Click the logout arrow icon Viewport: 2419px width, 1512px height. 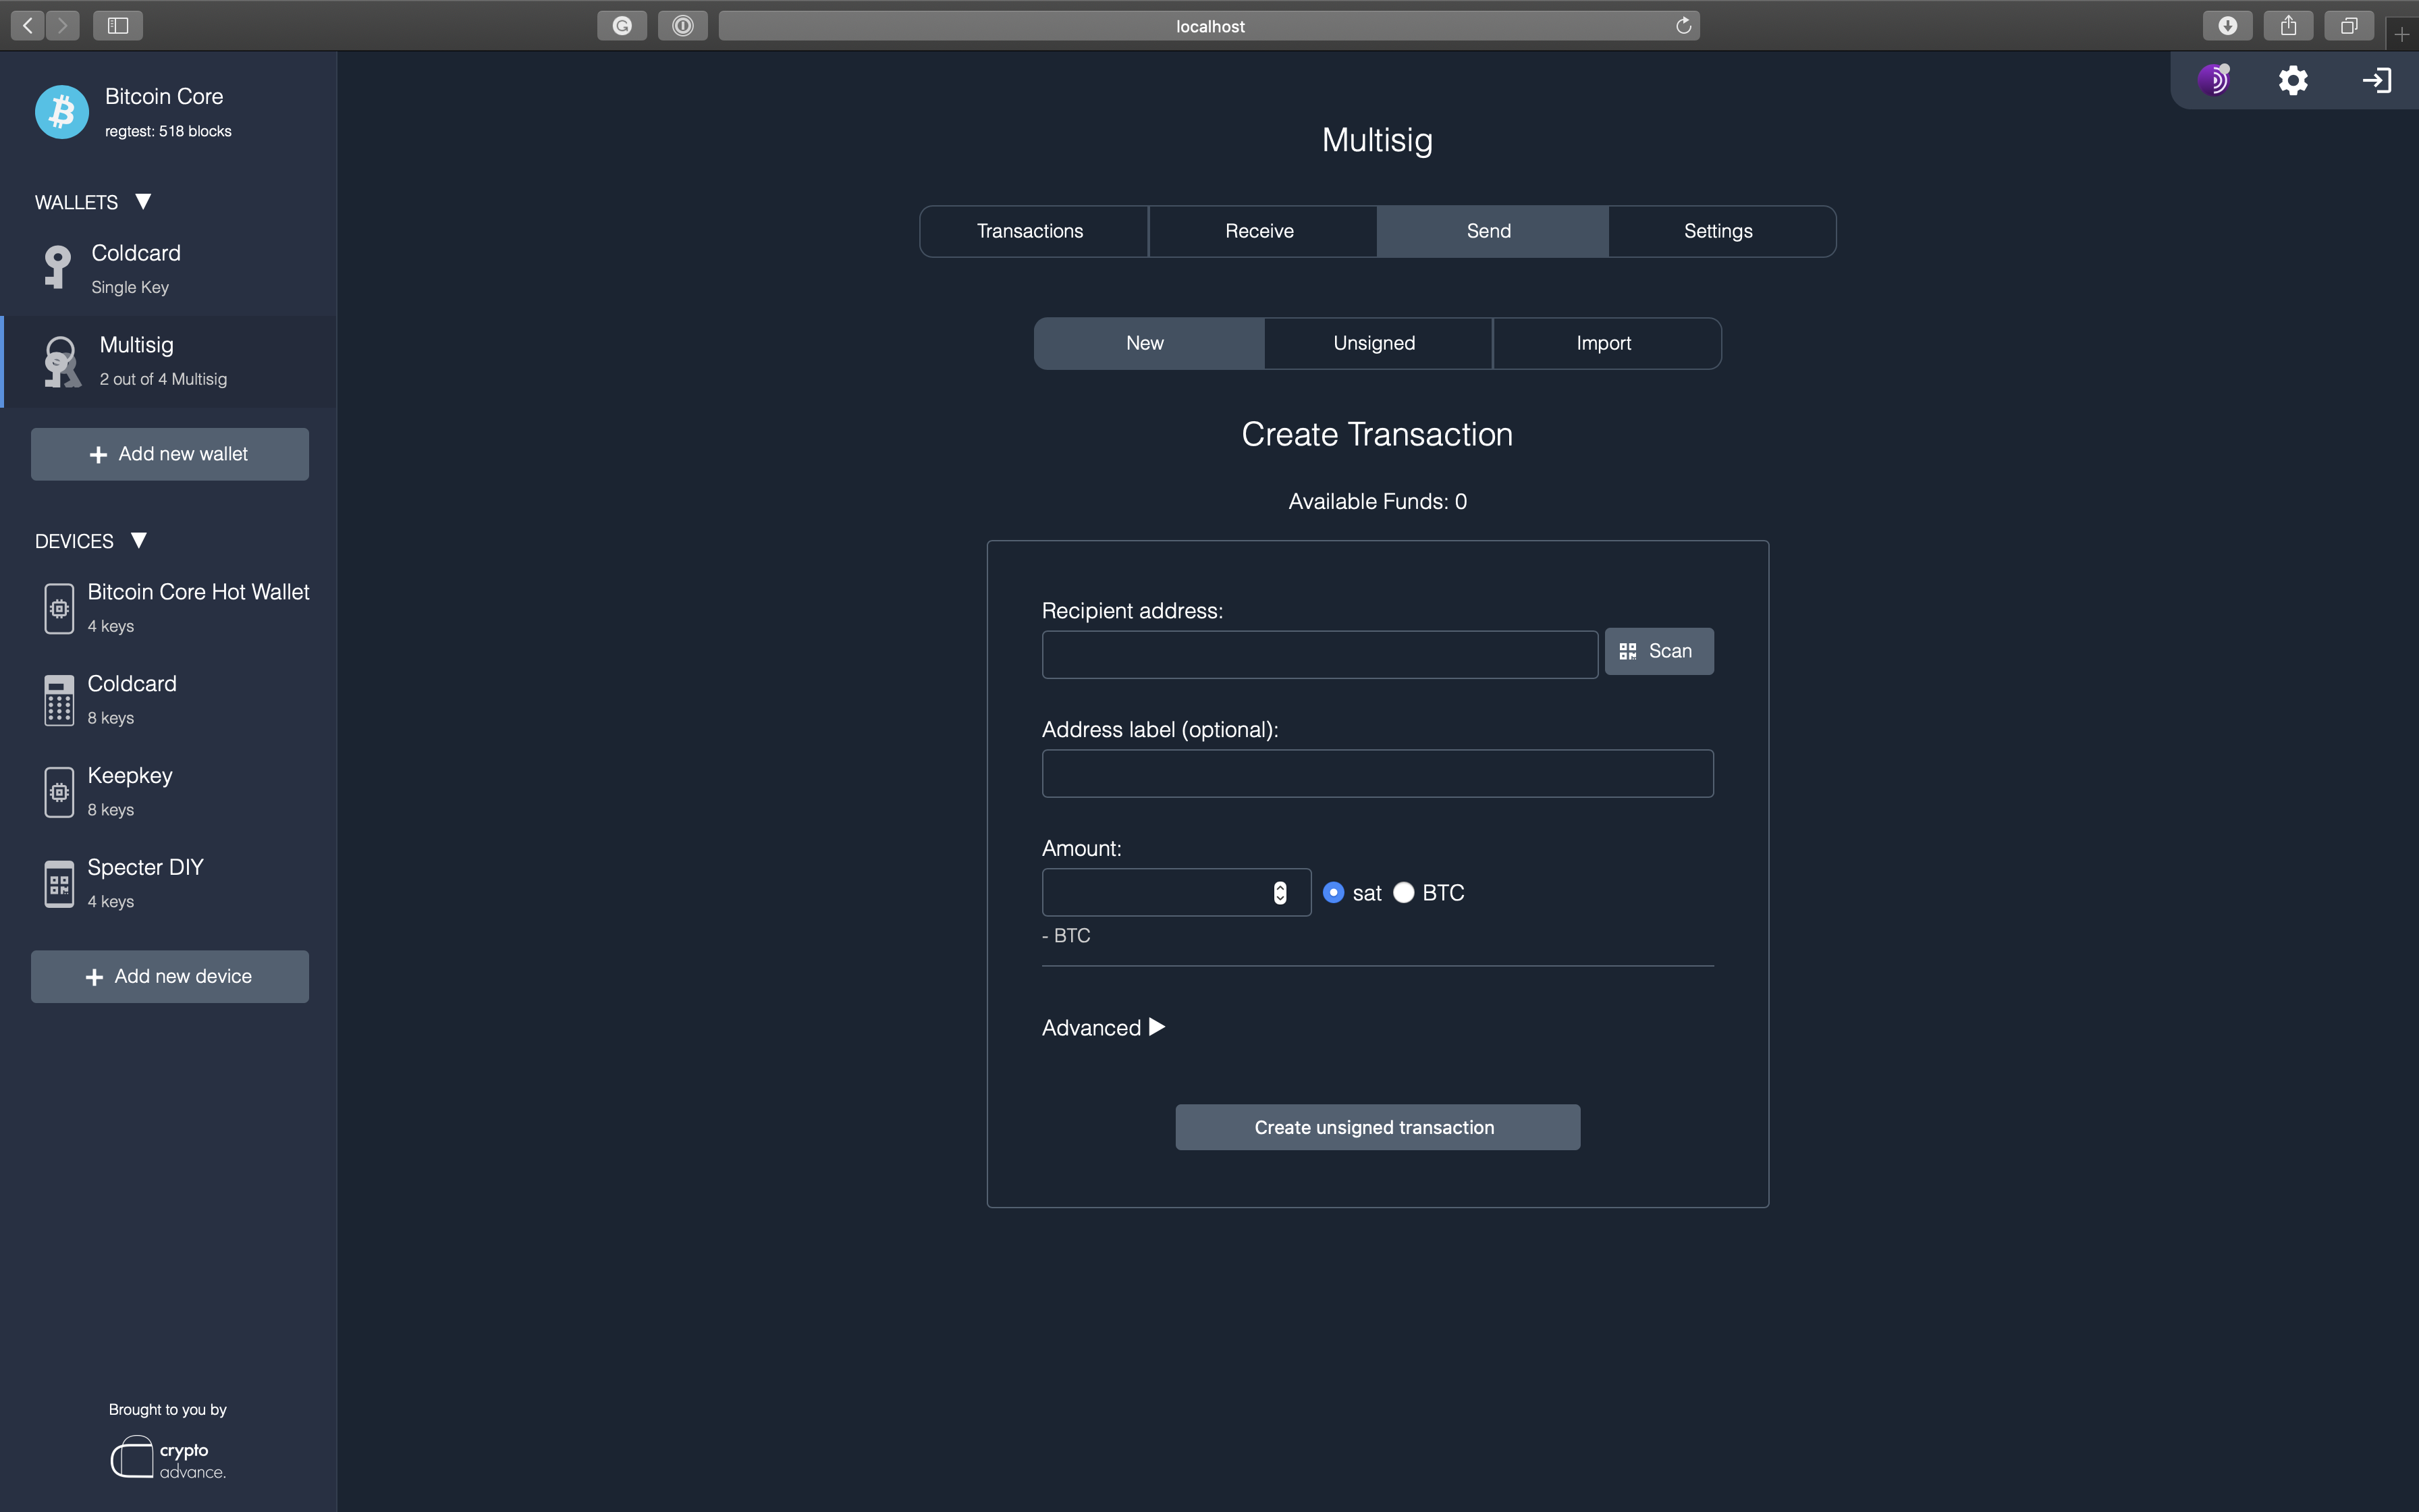click(2376, 80)
